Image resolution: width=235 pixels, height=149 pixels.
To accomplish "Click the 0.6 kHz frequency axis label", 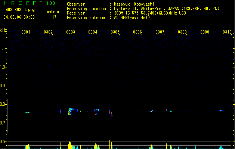I will click(x=3, y=142).
